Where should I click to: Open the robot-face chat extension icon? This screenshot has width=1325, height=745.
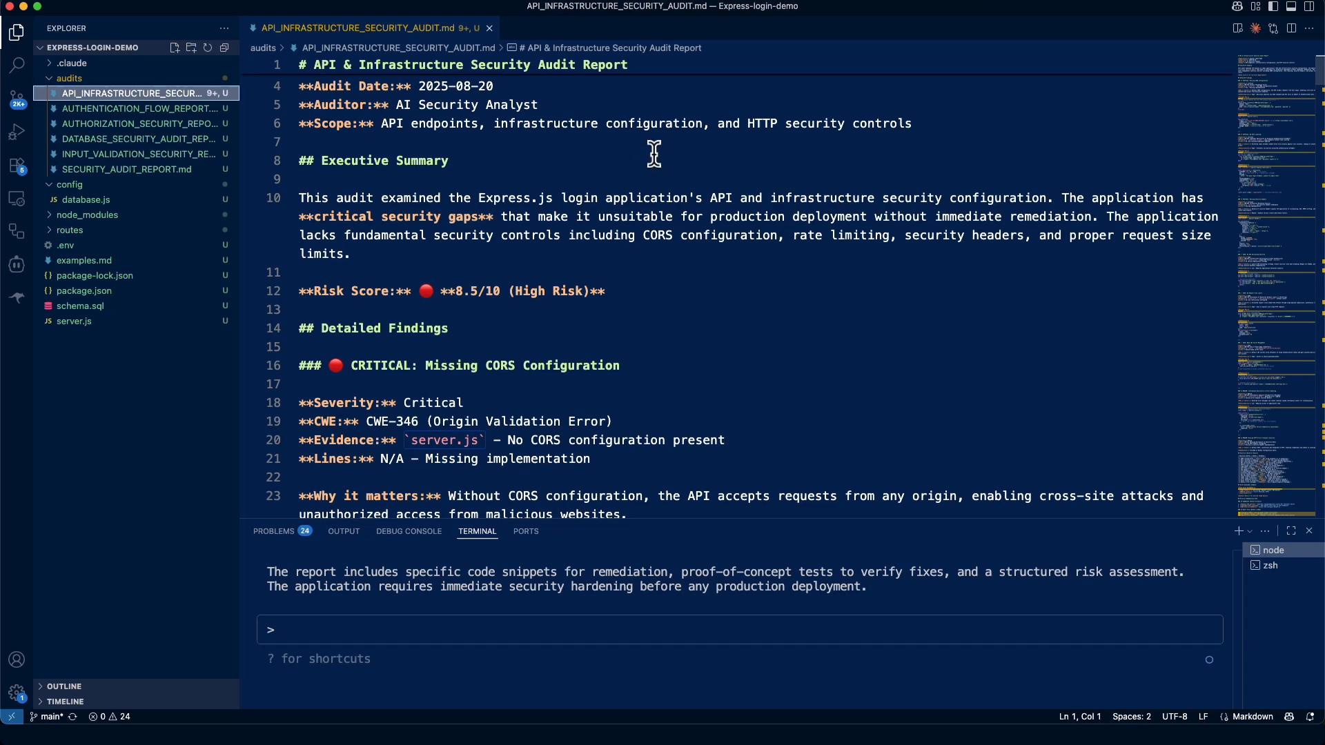coord(17,264)
